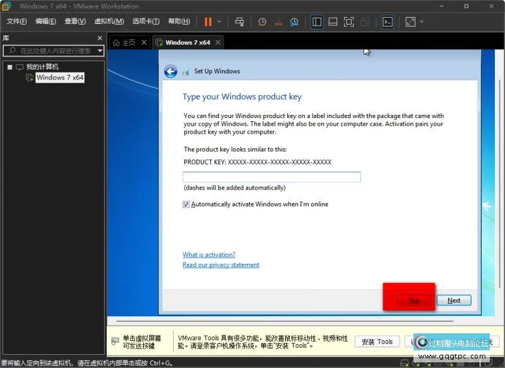Toggle the library sidebar view icon
The image size is (505, 368).
(317, 21)
